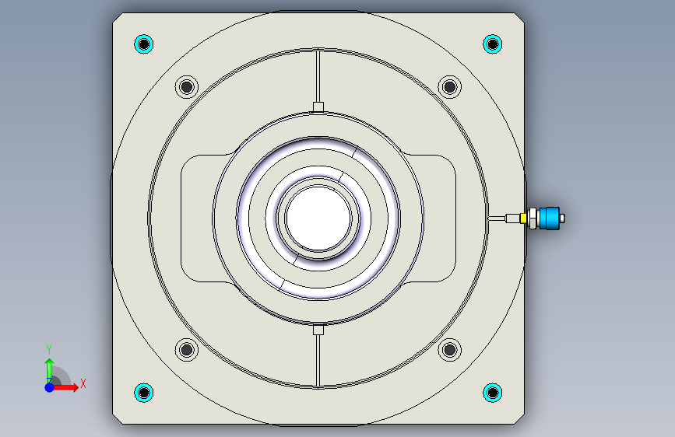
Task: Select the cyan hole at upper-left plate corner
Action: coord(144,44)
